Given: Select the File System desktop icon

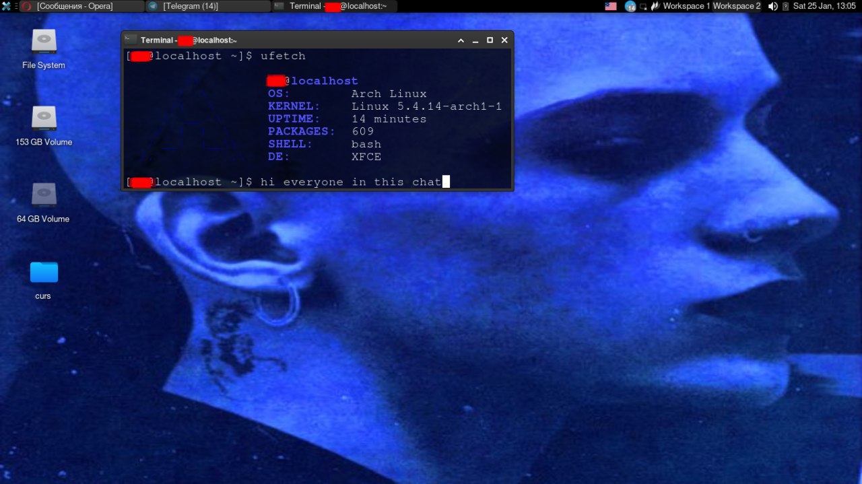Looking at the screenshot, I should 44,41.
